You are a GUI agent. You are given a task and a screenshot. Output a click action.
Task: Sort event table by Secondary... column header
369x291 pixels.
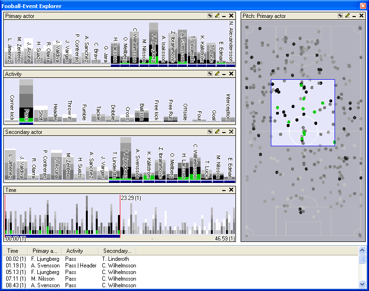point(117,251)
